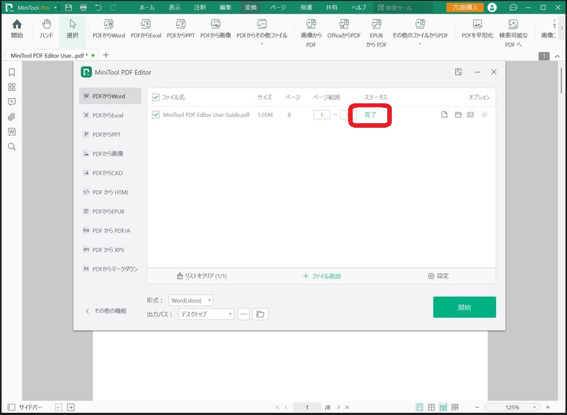Open the ホーム ribbon tab

point(147,7)
